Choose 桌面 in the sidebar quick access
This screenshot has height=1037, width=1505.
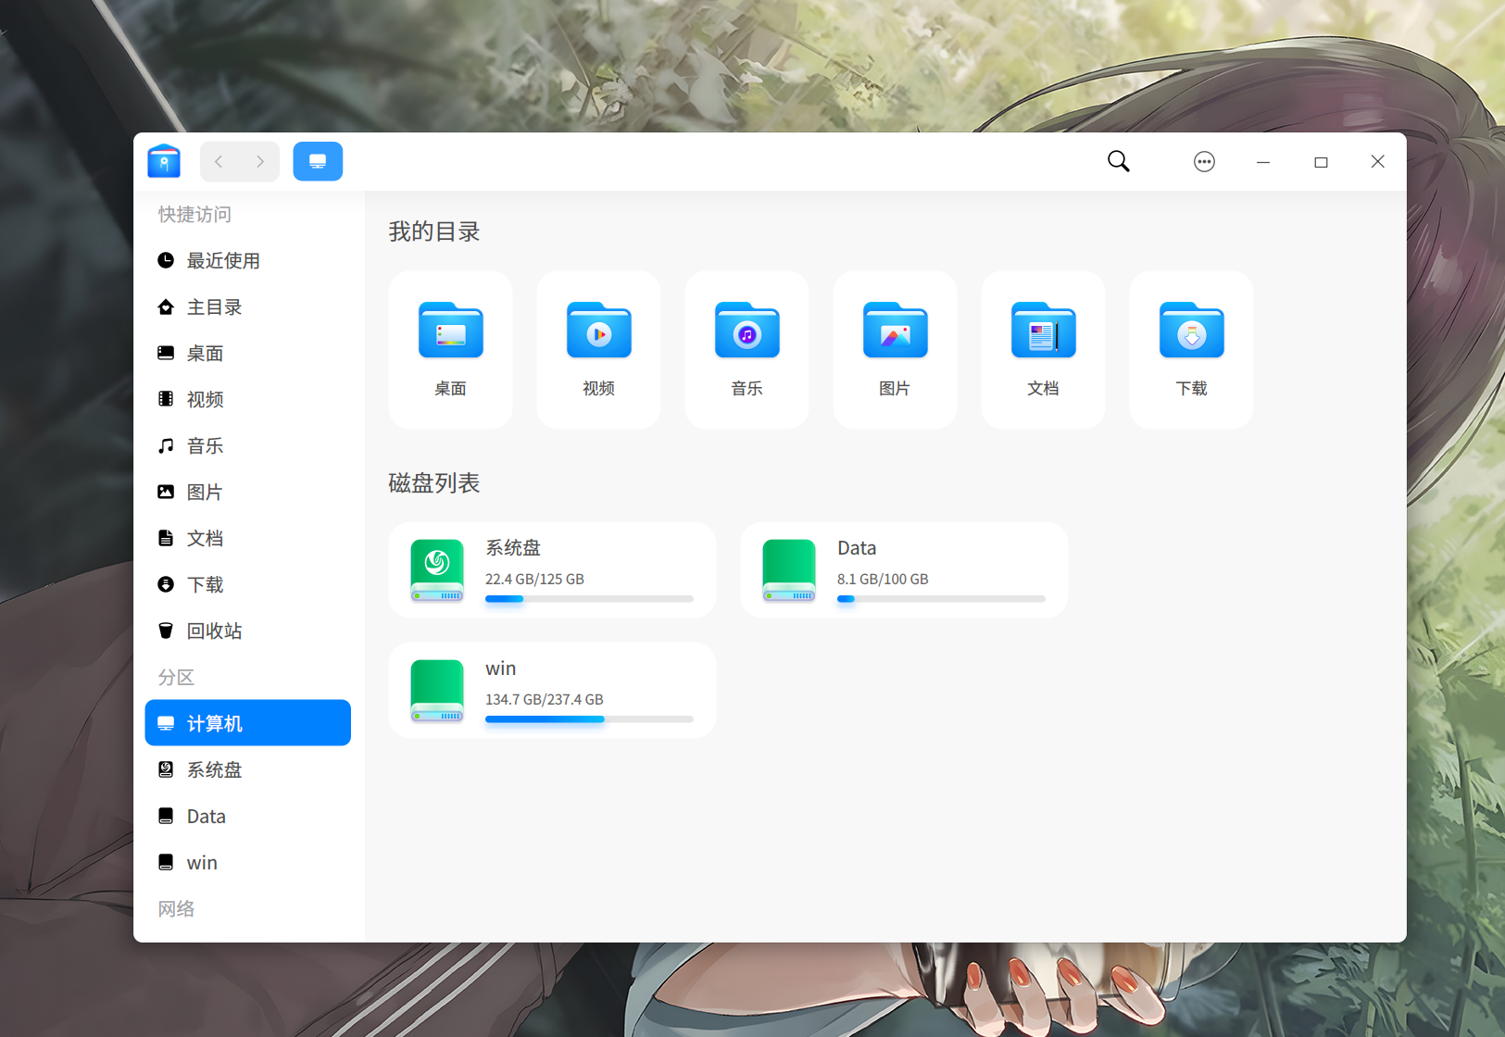coord(248,353)
